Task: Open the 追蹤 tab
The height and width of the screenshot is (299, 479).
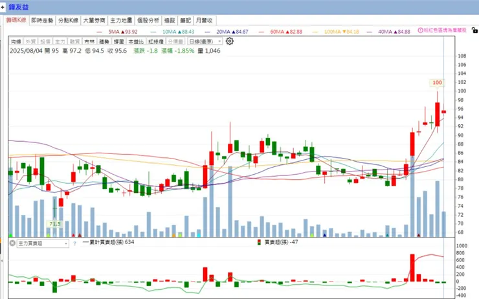Action: (170, 20)
